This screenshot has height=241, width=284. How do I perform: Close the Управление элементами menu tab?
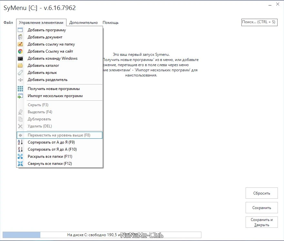41,23
